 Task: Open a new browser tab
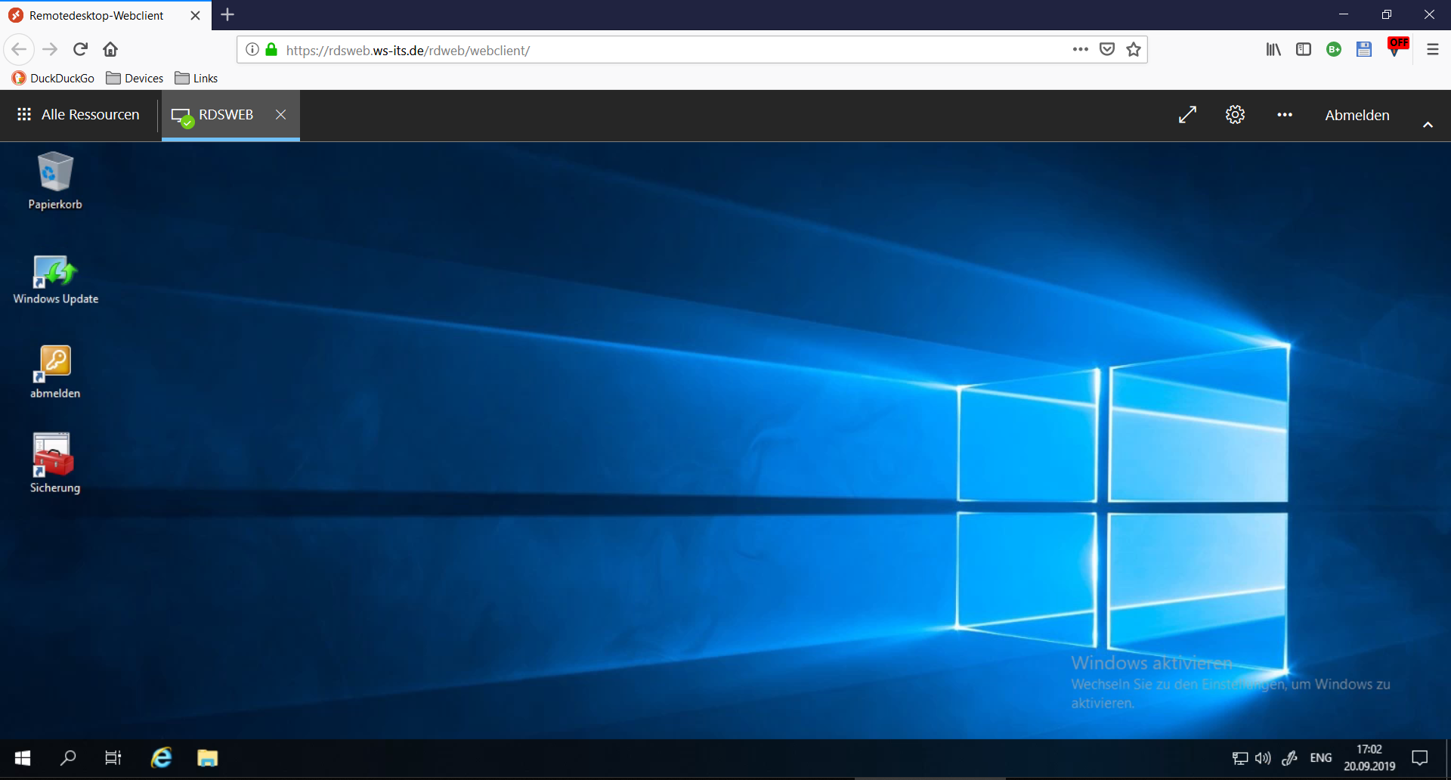[x=227, y=14]
